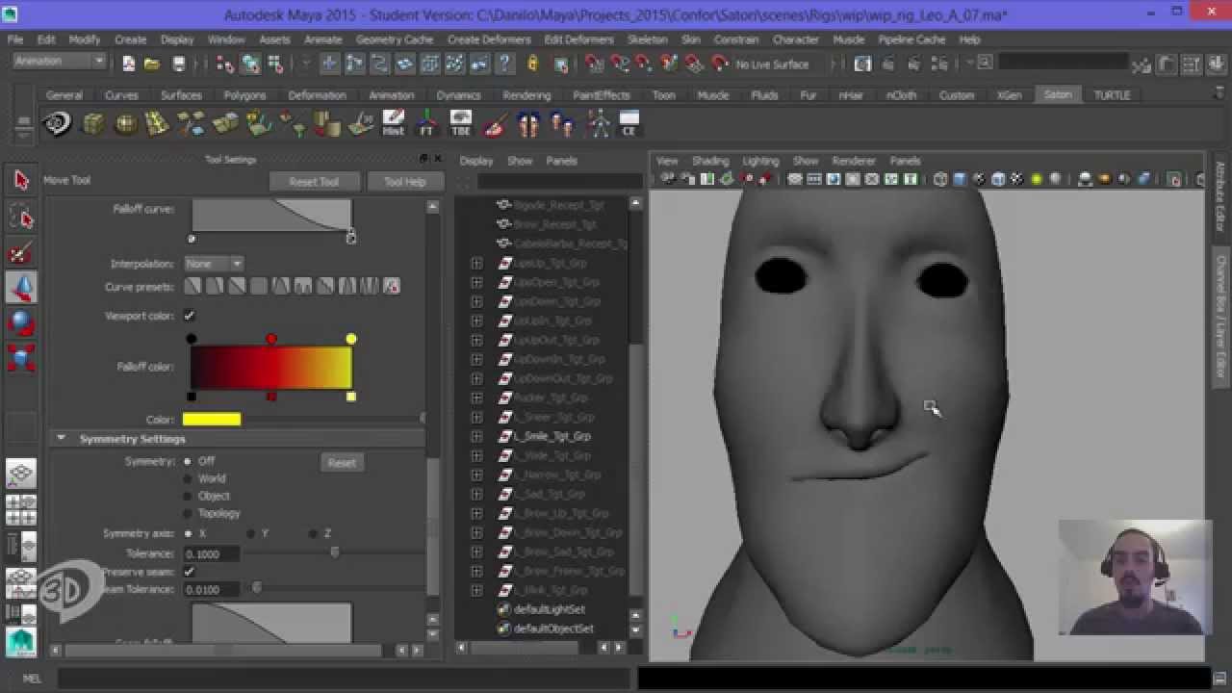Screen dimensions: 1232x693
Task: Click the FT shelf button
Action: click(x=426, y=123)
